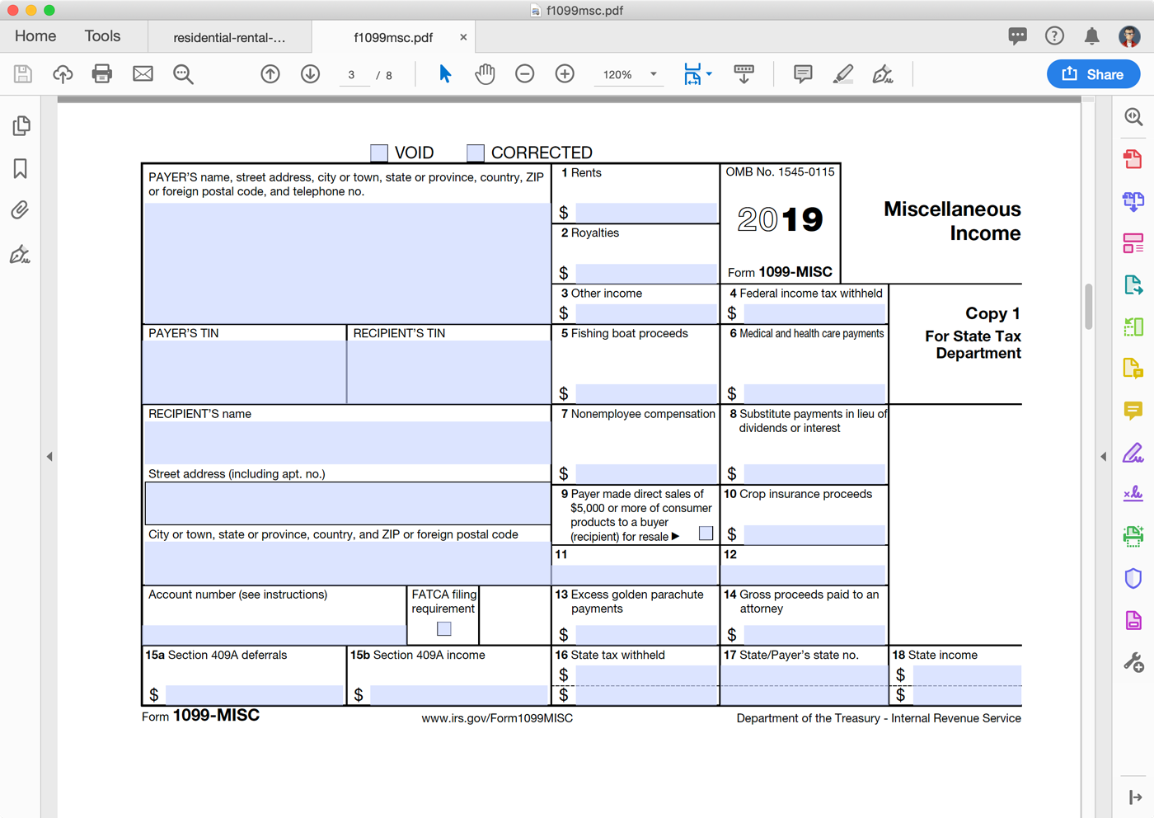Click the blue Share button
Screen dimensions: 1154x818
coord(1093,74)
